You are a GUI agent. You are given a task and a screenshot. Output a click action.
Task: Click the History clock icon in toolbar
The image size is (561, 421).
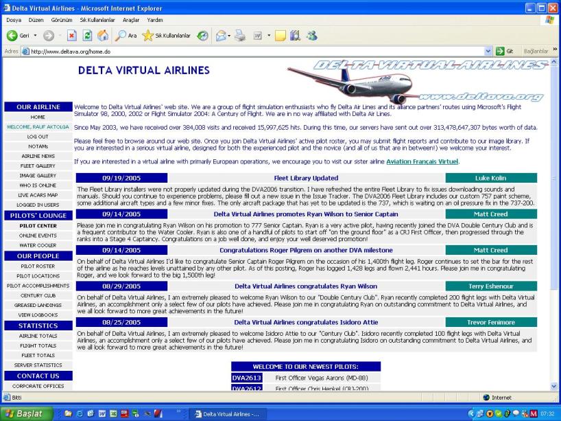(x=202, y=36)
